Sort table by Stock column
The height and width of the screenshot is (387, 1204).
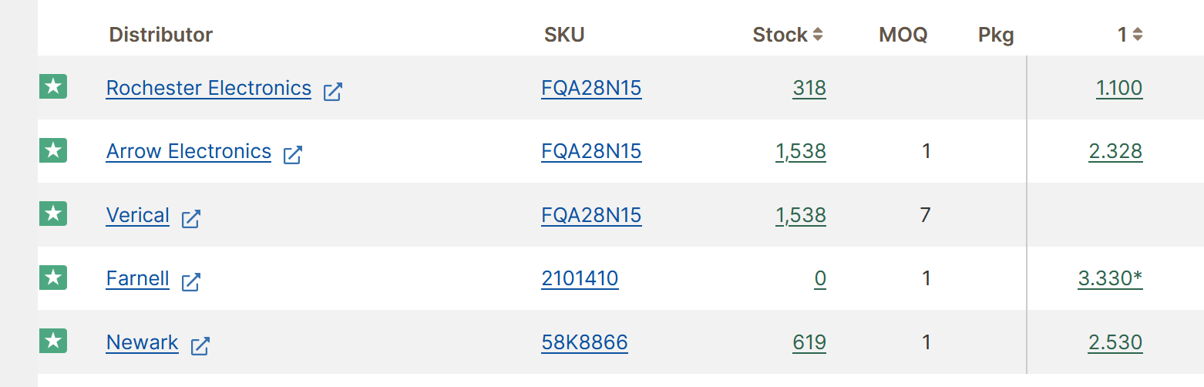tap(788, 35)
